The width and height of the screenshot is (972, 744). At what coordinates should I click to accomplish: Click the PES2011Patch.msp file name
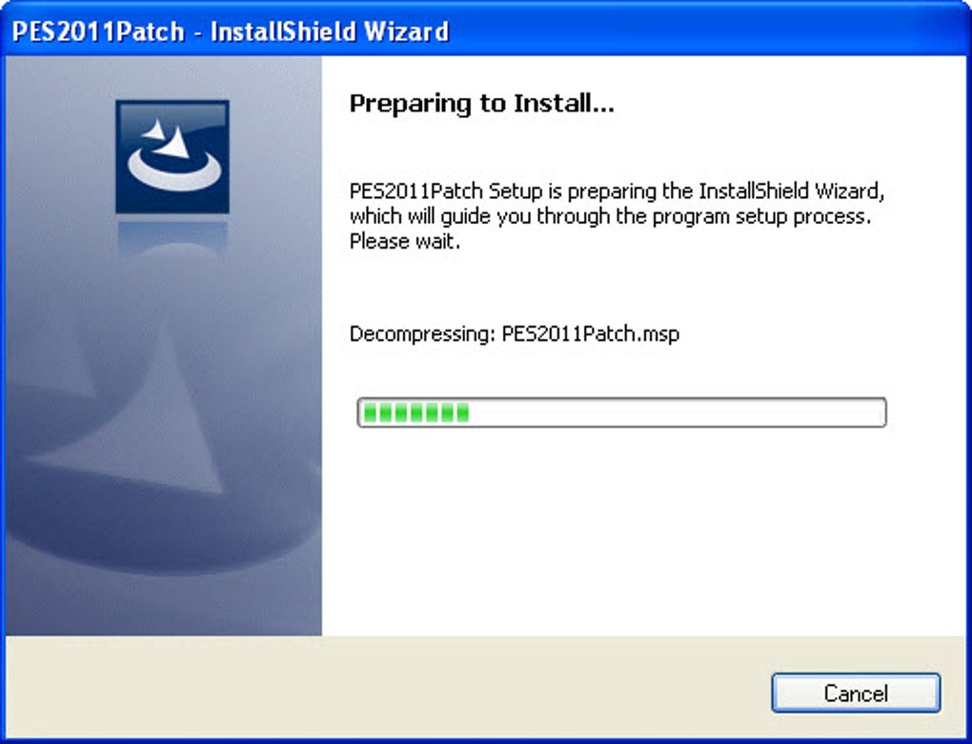click(590, 334)
